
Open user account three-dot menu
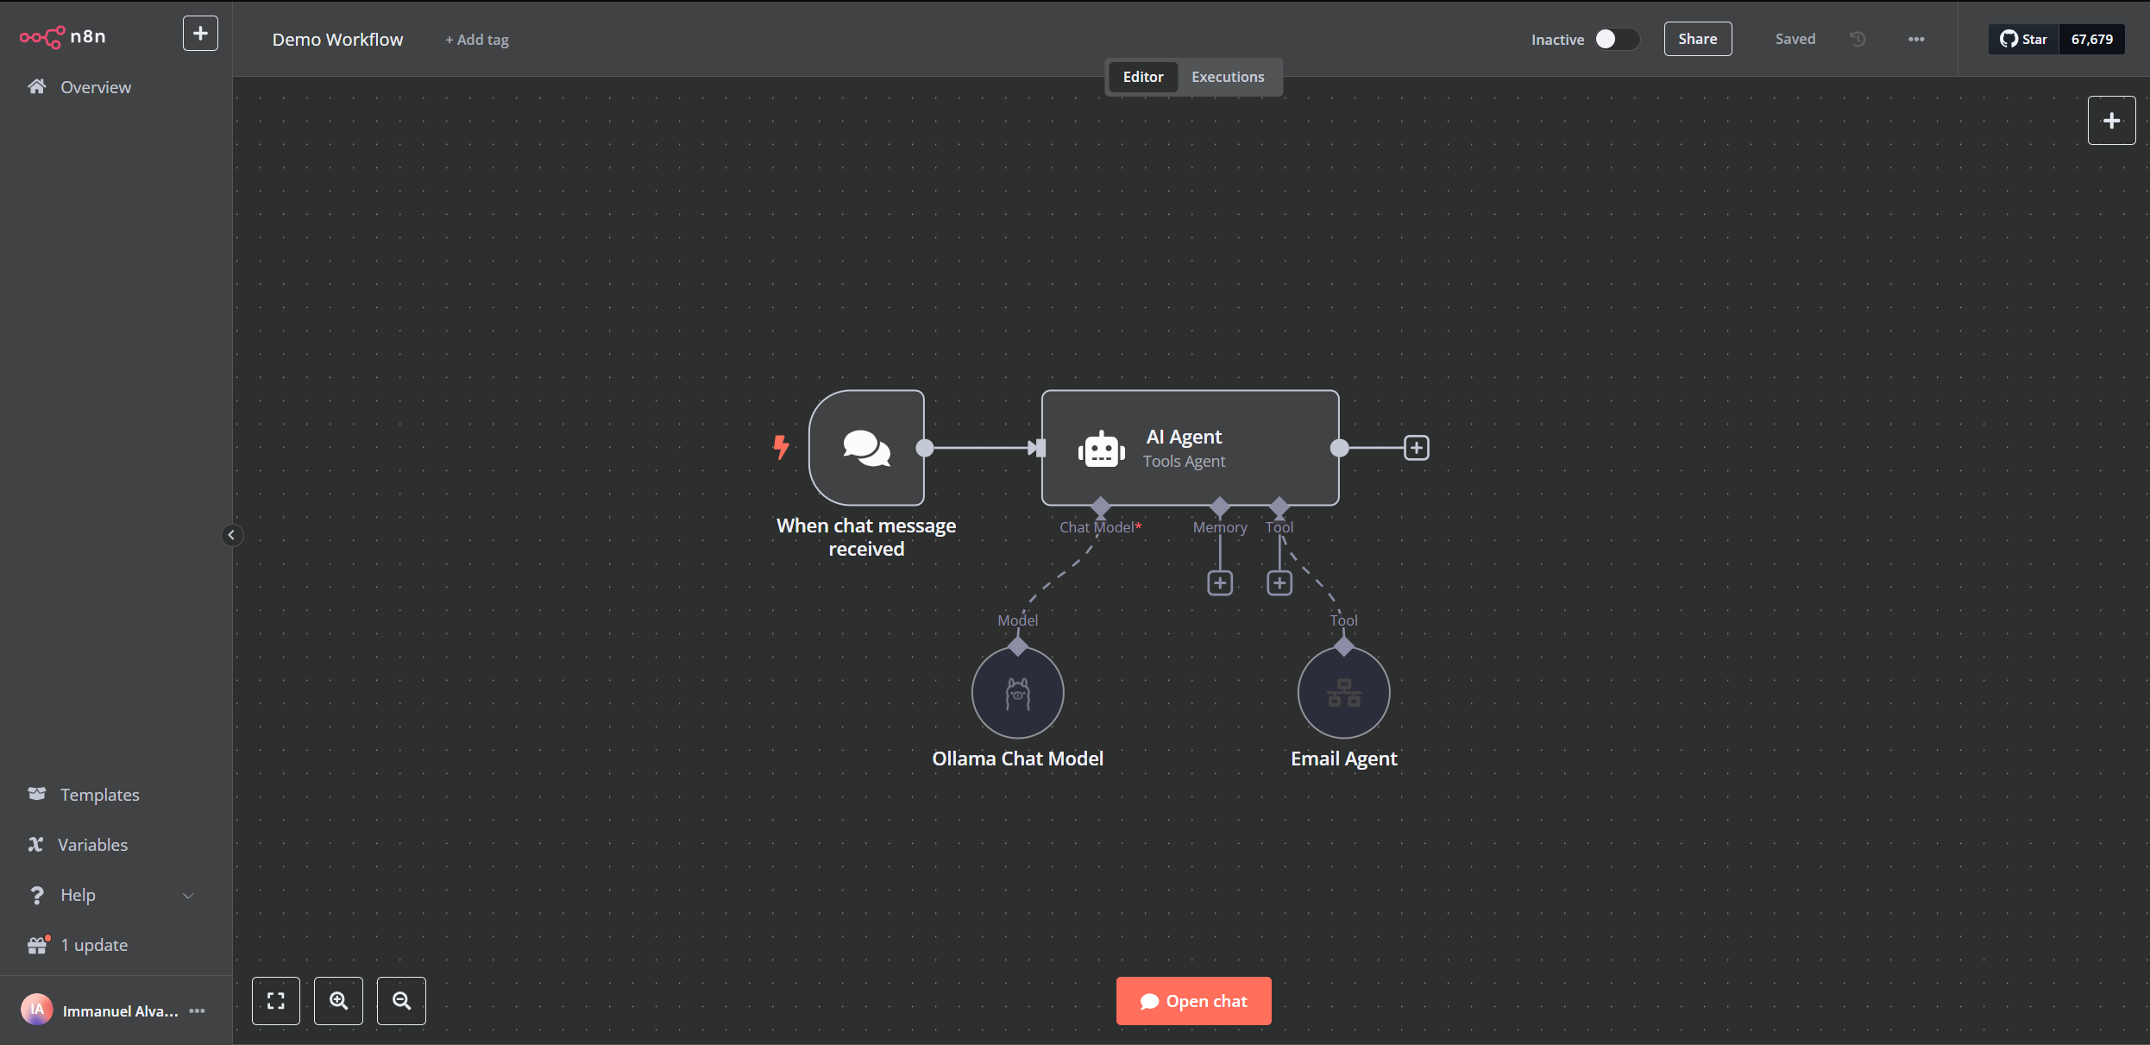coord(198,1010)
